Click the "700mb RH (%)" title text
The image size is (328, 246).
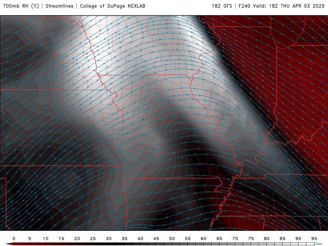[21, 6]
